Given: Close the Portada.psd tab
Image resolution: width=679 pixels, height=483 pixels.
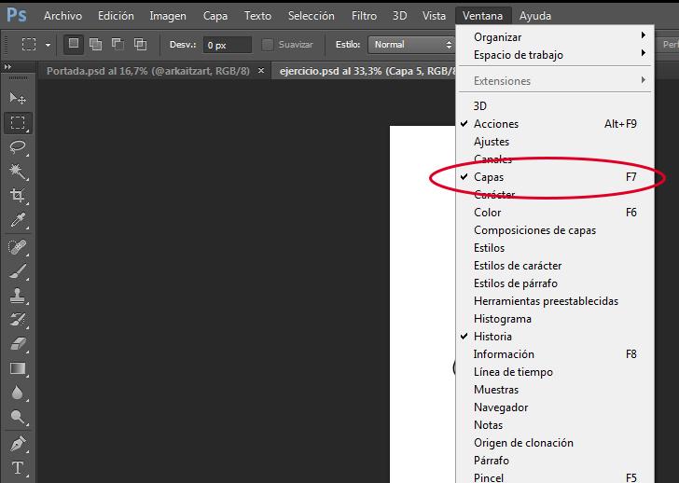Looking at the screenshot, I should coord(261,70).
